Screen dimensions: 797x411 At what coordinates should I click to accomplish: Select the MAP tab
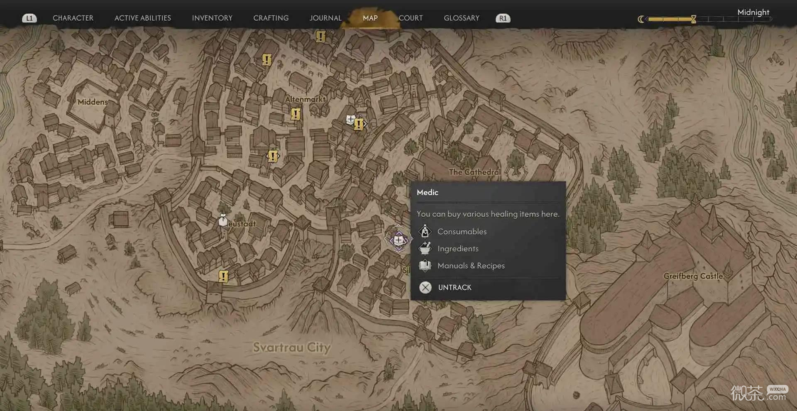370,18
